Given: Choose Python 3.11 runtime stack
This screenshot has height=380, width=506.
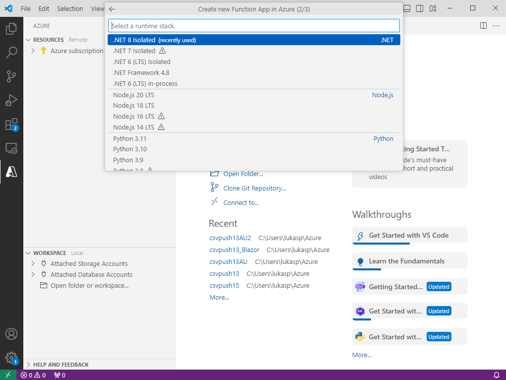Looking at the screenshot, I should [130, 138].
